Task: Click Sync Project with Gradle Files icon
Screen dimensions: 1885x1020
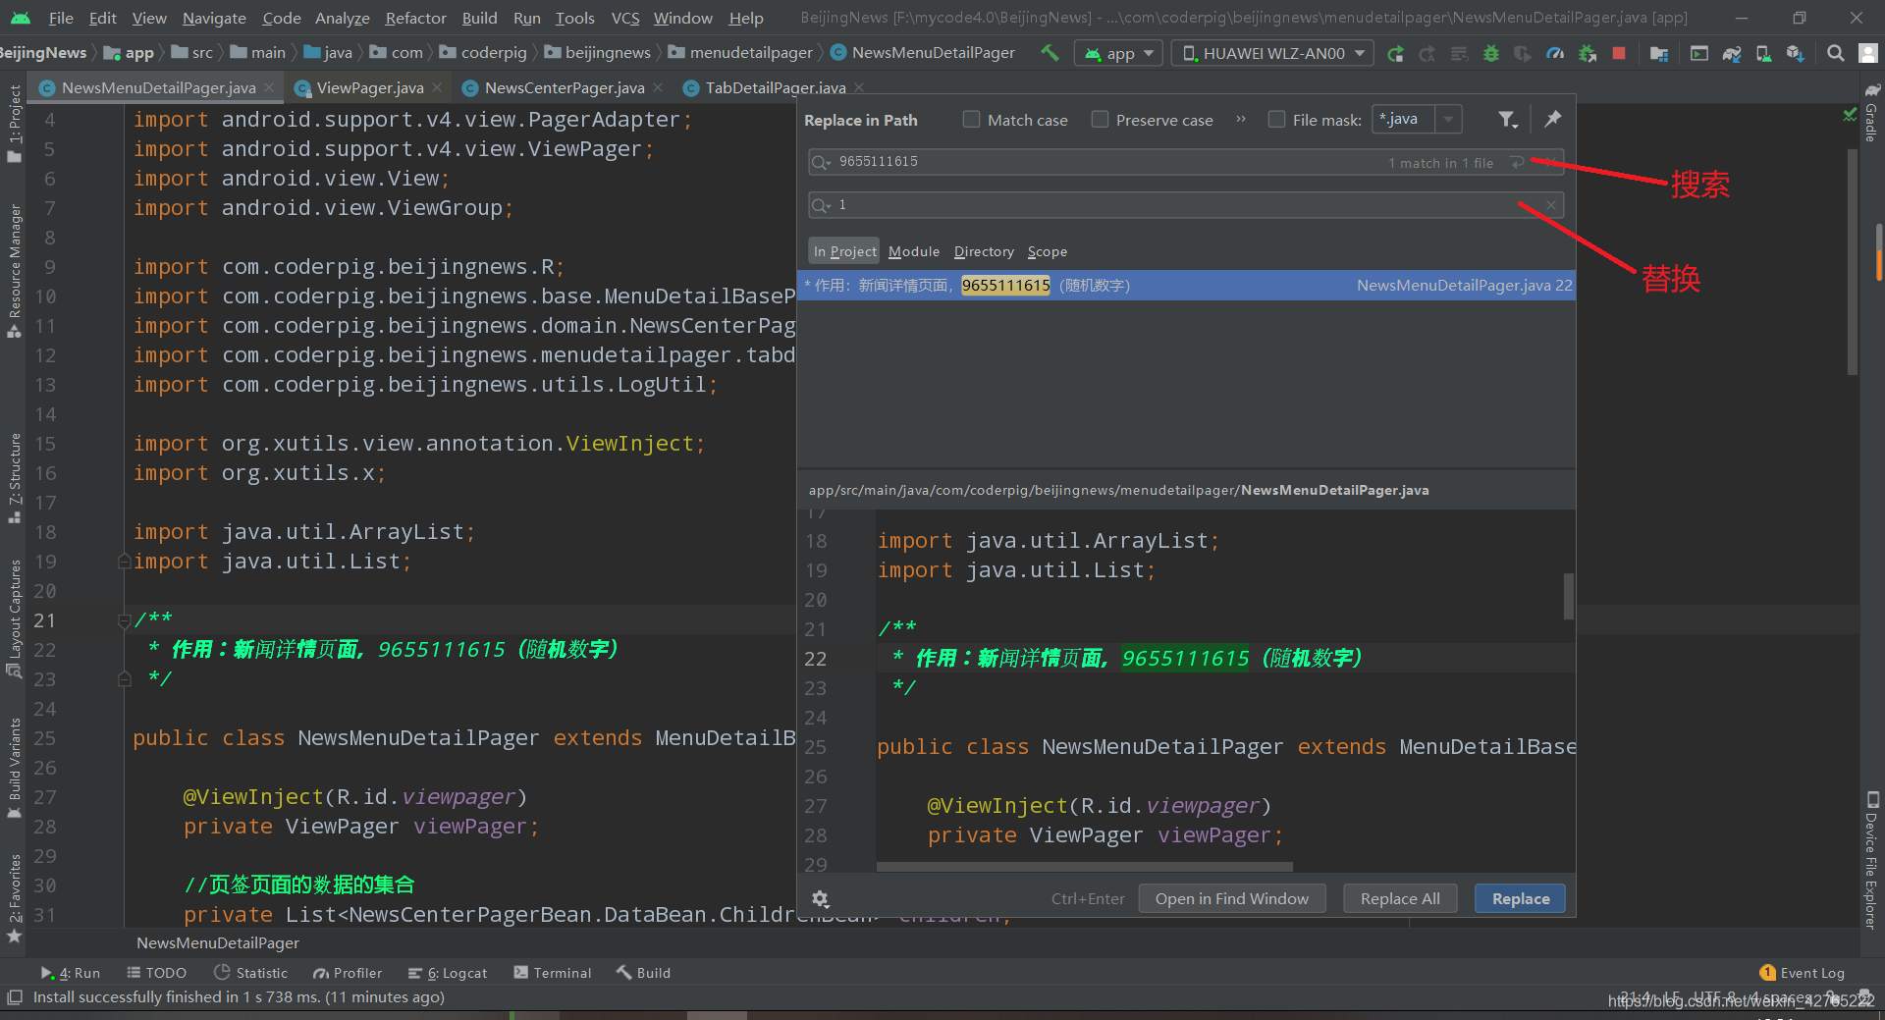Action: click(x=1732, y=53)
